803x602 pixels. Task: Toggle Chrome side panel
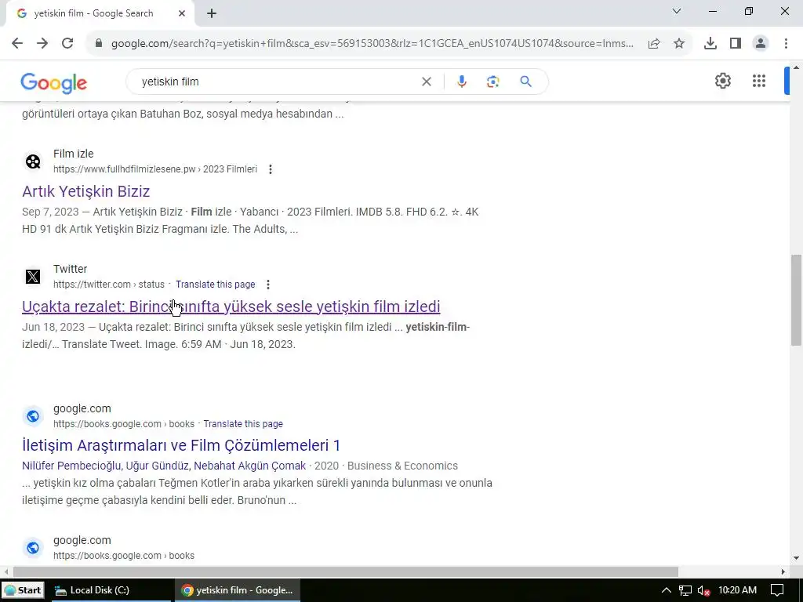pyautogui.click(x=736, y=44)
